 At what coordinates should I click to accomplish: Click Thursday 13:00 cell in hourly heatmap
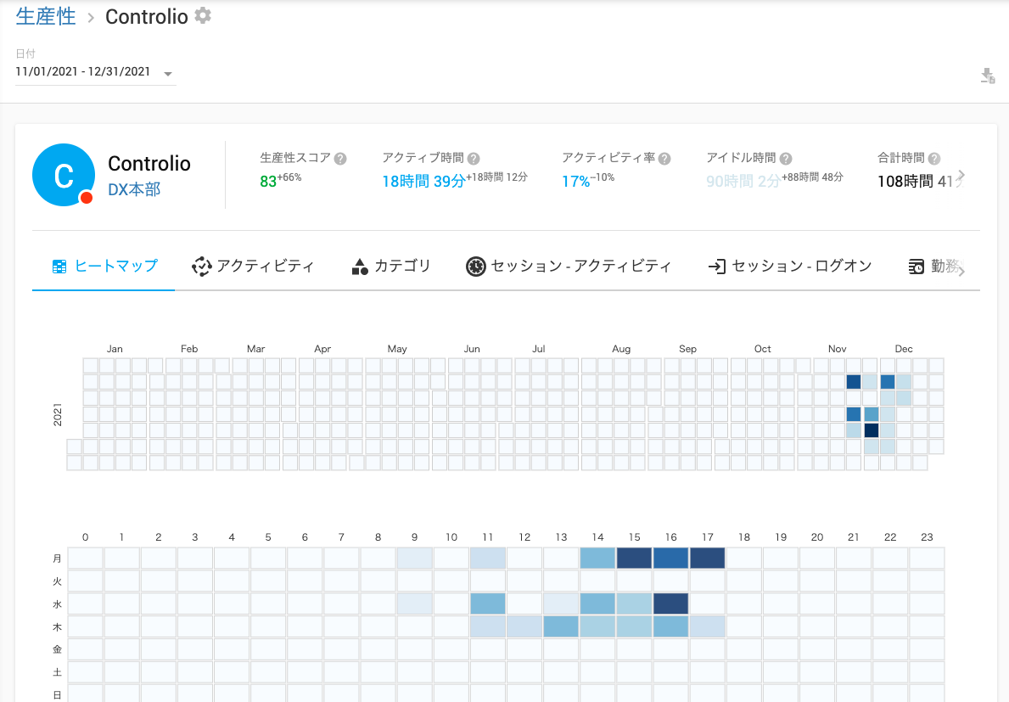point(561,626)
